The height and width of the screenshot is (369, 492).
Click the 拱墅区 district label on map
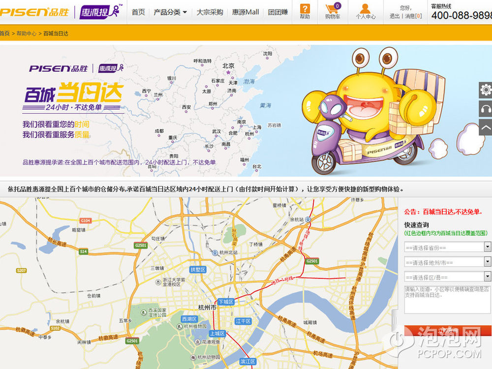coord(198,270)
